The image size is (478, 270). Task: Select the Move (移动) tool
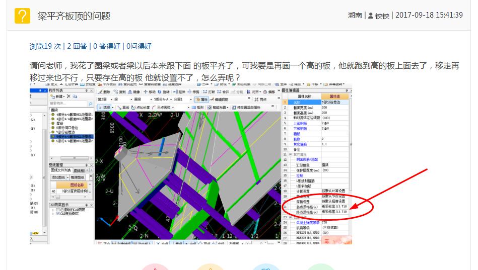point(150,92)
